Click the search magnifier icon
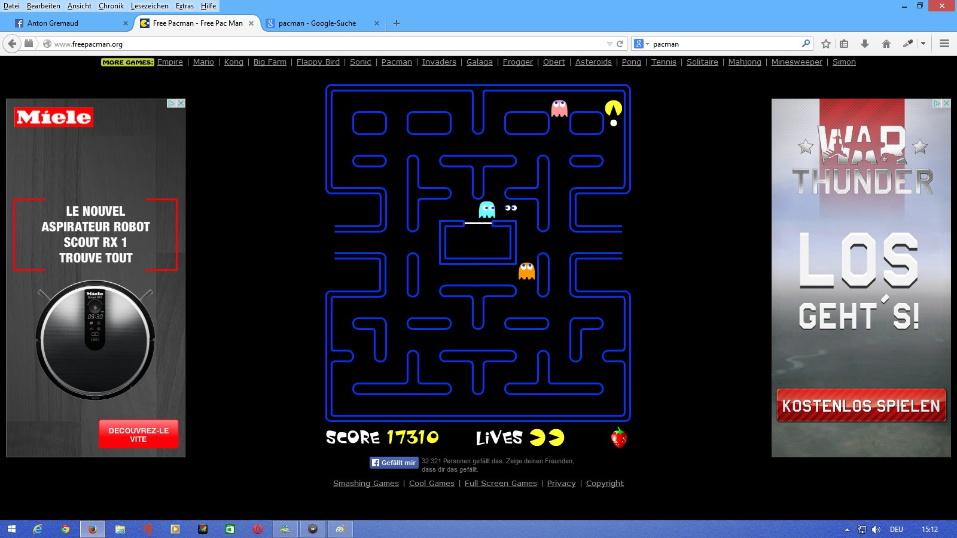The width and height of the screenshot is (957, 538). (806, 44)
